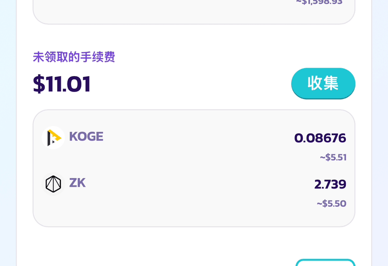Click blank bottom area inside the fee breakdown card
The image size is (388, 266).
[194, 217]
